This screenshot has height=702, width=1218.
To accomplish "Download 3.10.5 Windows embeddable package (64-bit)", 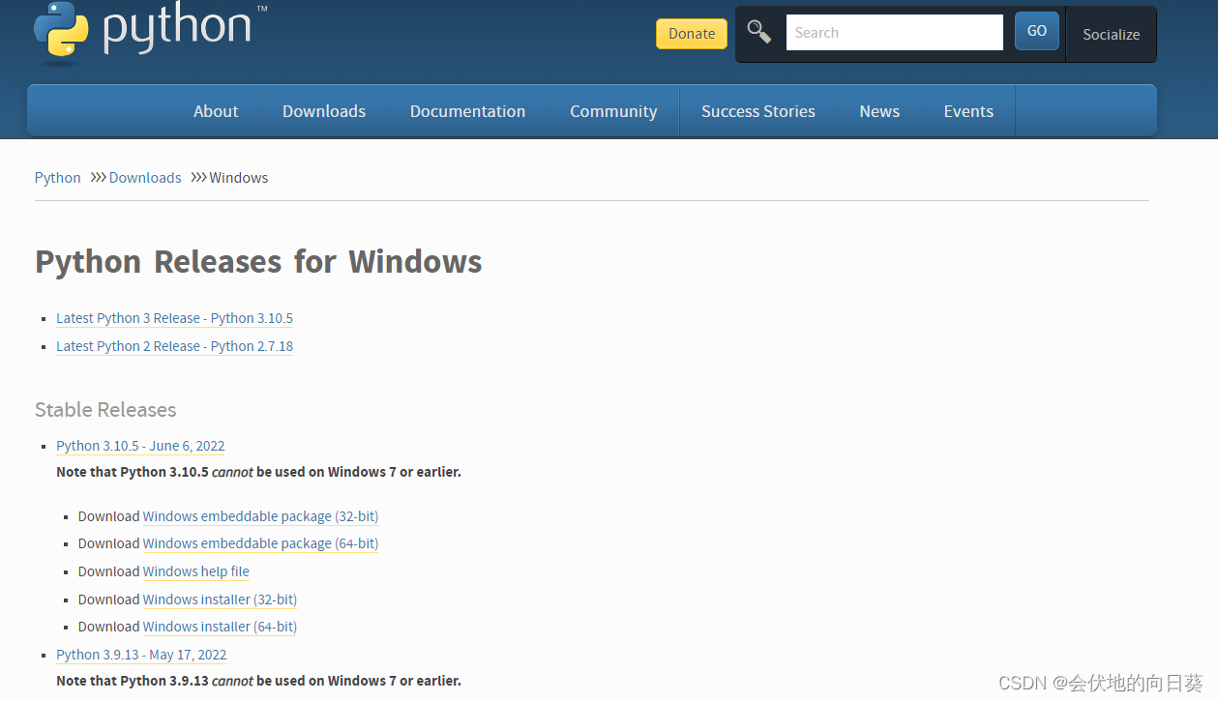I will 260,543.
